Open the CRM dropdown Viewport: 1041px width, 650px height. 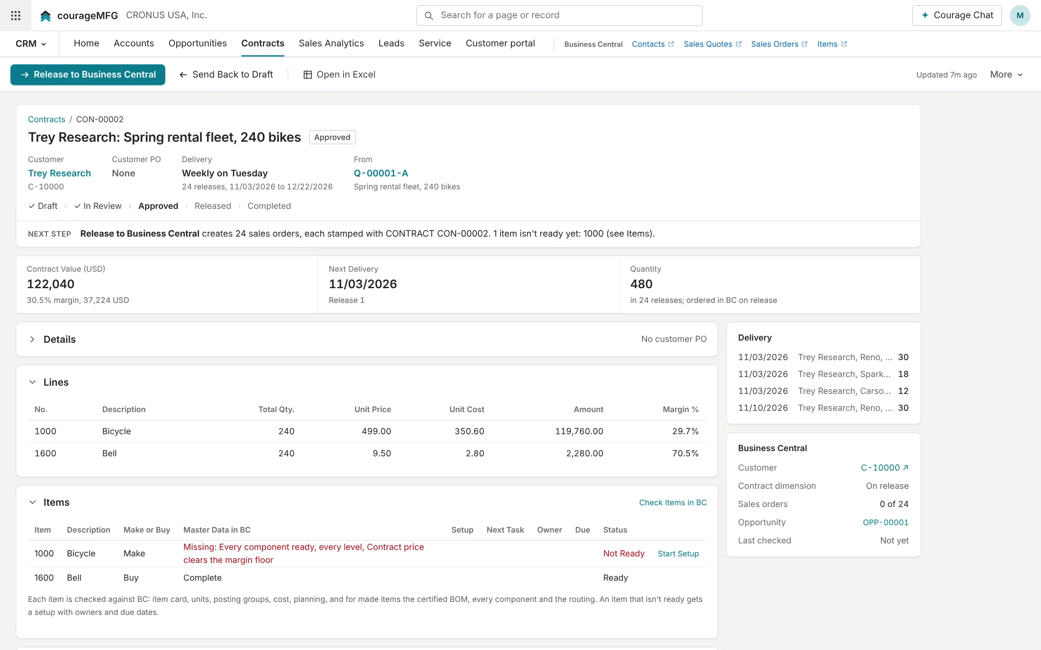coord(31,44)
